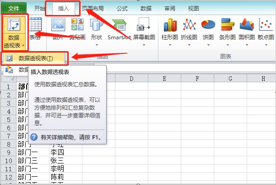
Task: Select column D header
Action: coord(131,79)
